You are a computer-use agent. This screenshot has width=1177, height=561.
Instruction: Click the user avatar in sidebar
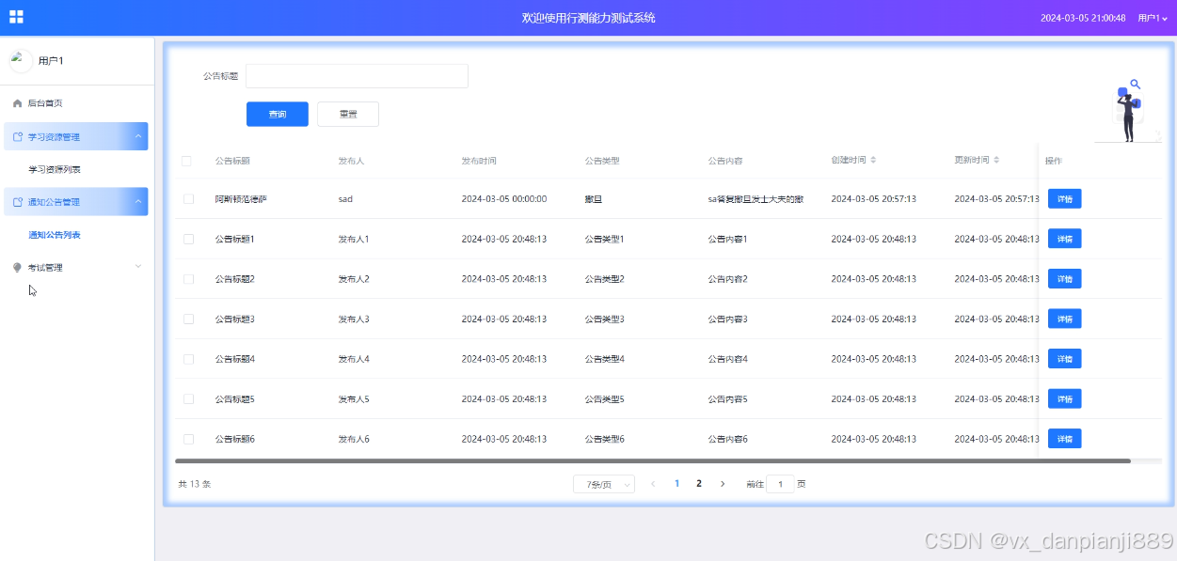pyautogui.click(x=21, y=61)
